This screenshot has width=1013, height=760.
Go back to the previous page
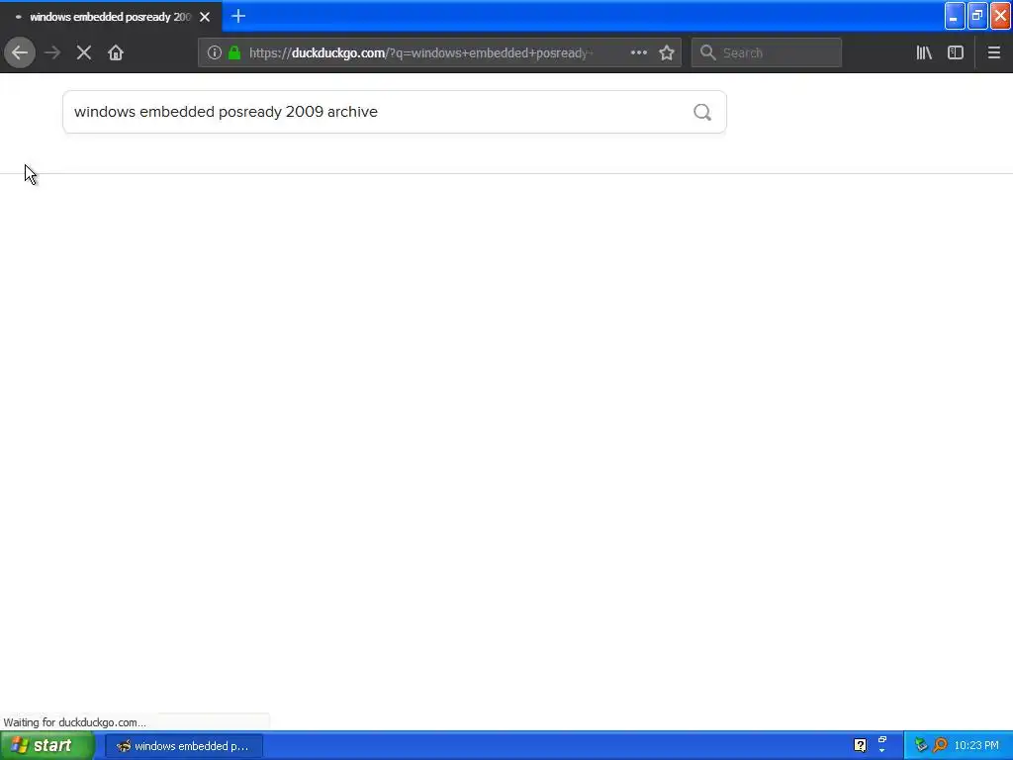click(x=20, y=52)
